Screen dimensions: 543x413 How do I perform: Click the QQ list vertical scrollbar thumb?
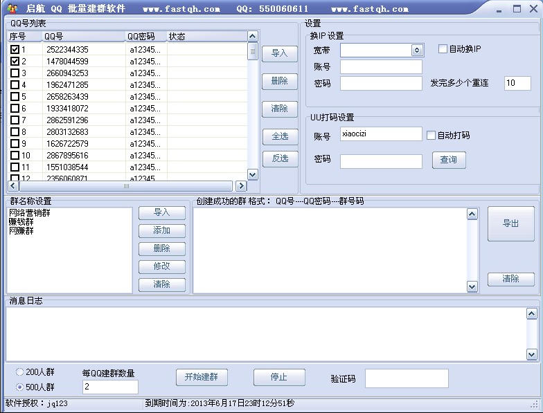[x=252, y=51]
